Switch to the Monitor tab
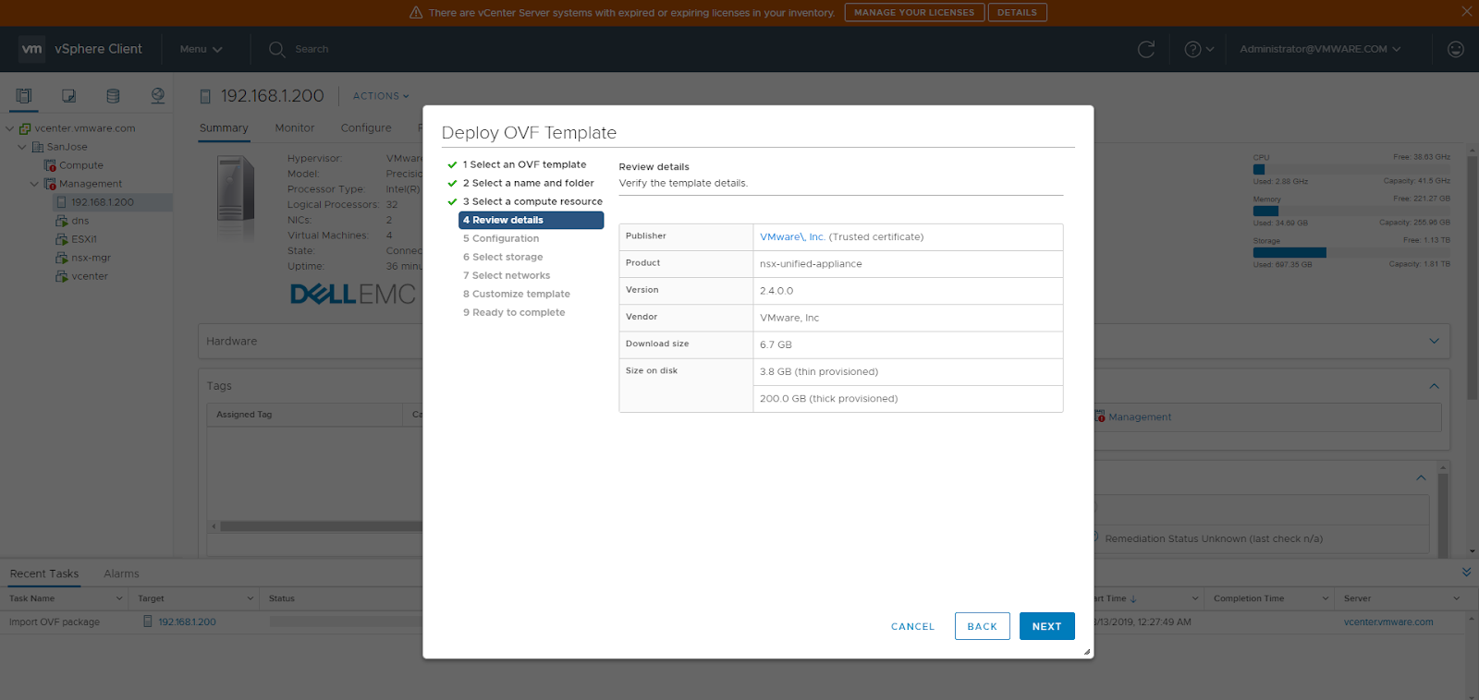Image resolution: width=1479 pixels, height=700 pixels. point(294,128)
